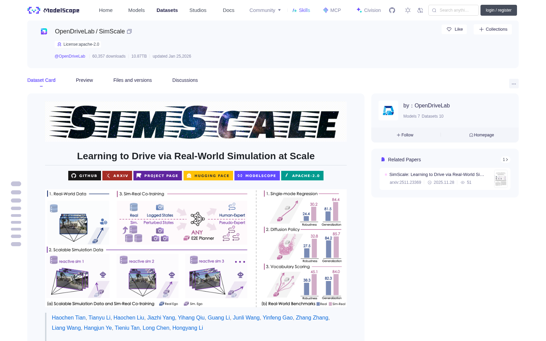Viewport: 546px width, 341px height.
Task: Add dataset to Collections
Action: [x=493, y=29]
